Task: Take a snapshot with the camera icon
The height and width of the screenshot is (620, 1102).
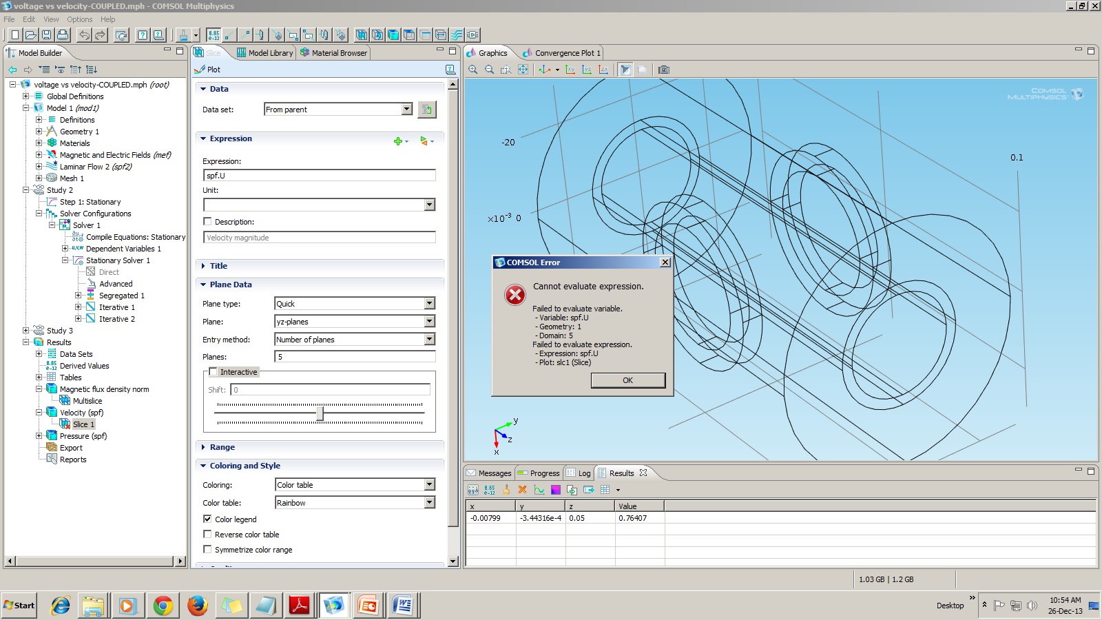Action: coord(663,70)
